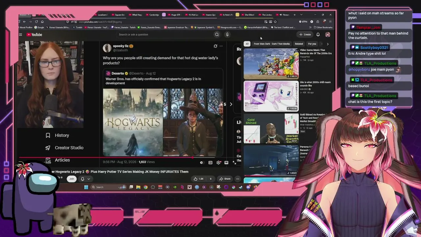Open more actions under the video
This screenshot has height=237, width=421.
point(237,179)
